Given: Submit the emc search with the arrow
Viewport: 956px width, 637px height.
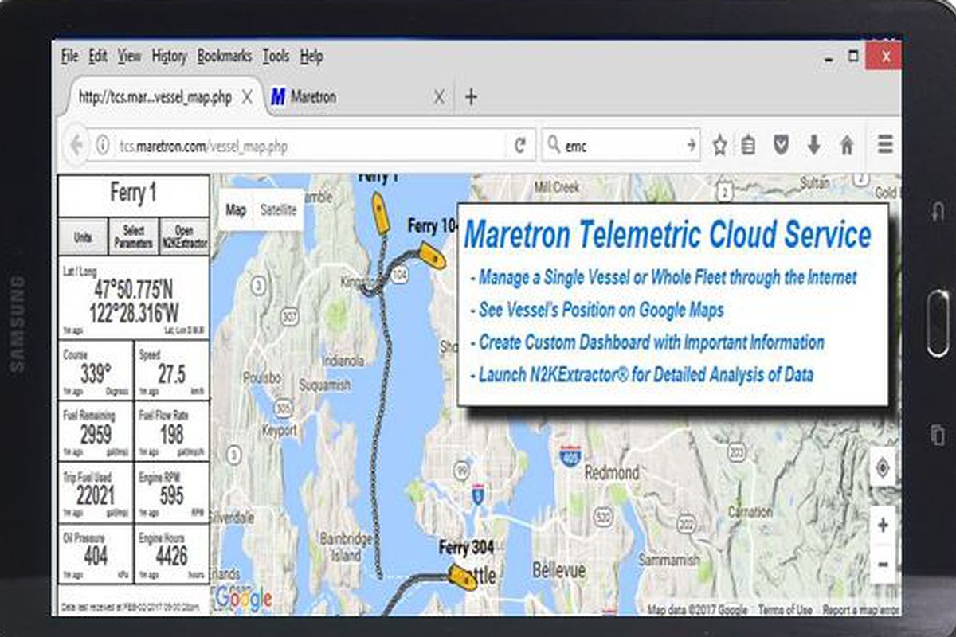Looking at the screenshot, I should pos(691,145).
